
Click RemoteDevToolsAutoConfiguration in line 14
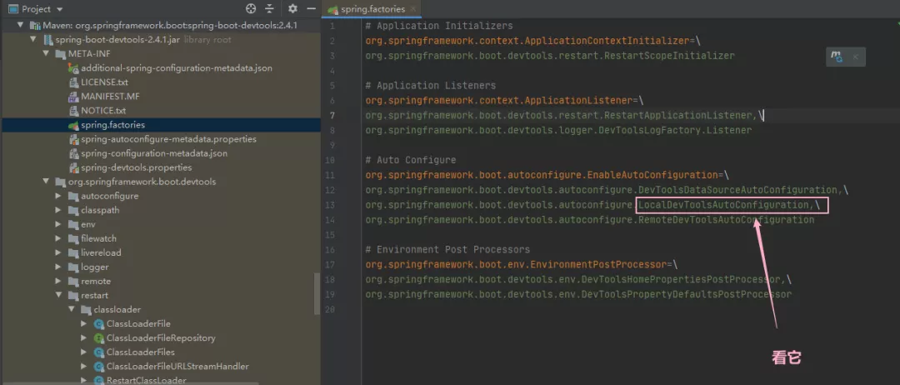(x=726, y=220)
